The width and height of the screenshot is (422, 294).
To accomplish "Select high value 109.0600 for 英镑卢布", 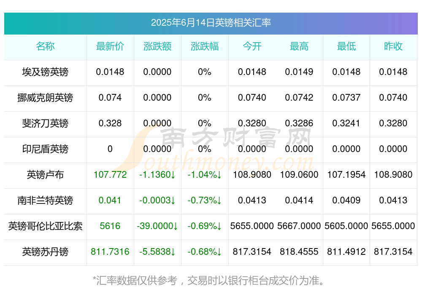I will tap(299, 175).
